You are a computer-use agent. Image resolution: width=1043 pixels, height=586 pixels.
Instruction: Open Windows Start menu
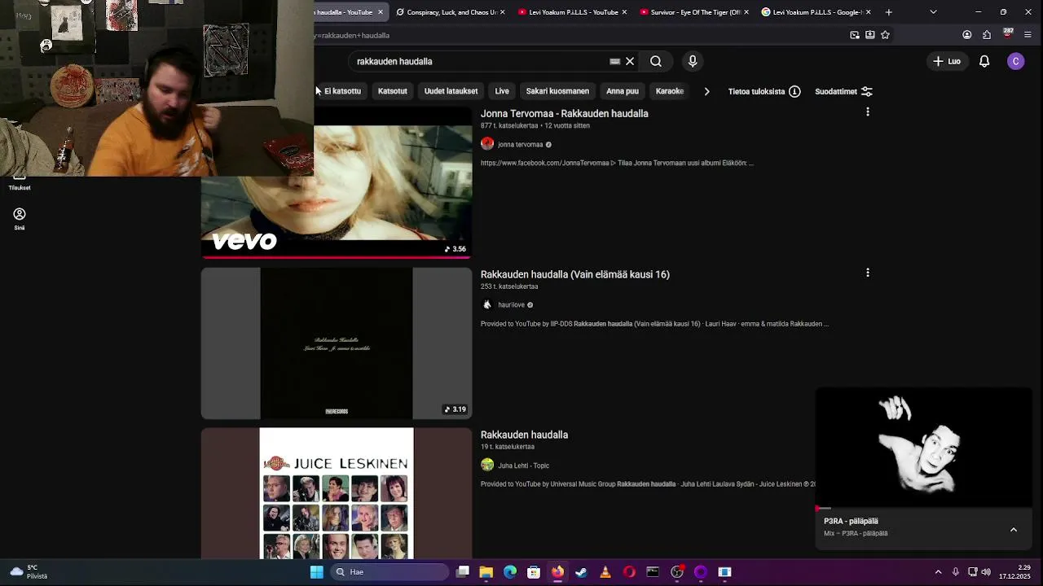pos(316,572)
